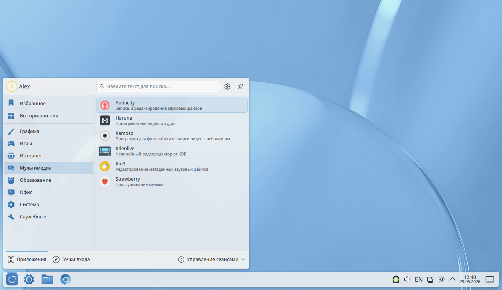This screenshot has width=502, height=290.
Task: Open the menu settings gear icon
Action: pyautogui.click(x=227, y=87)
